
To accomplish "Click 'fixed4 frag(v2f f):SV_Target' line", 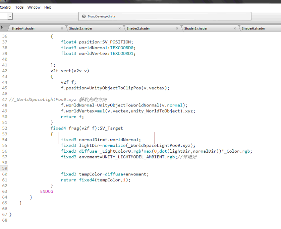I will point(87,128).
